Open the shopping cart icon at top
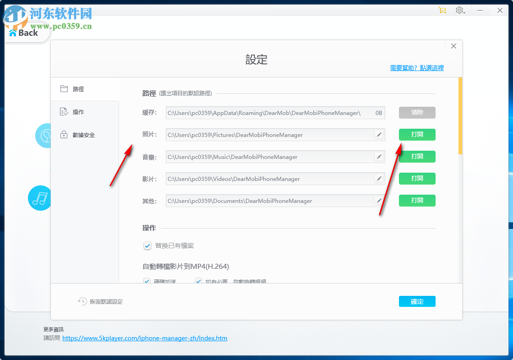The height and width of the screenshot is (360, 513). [x=442, y=10]
